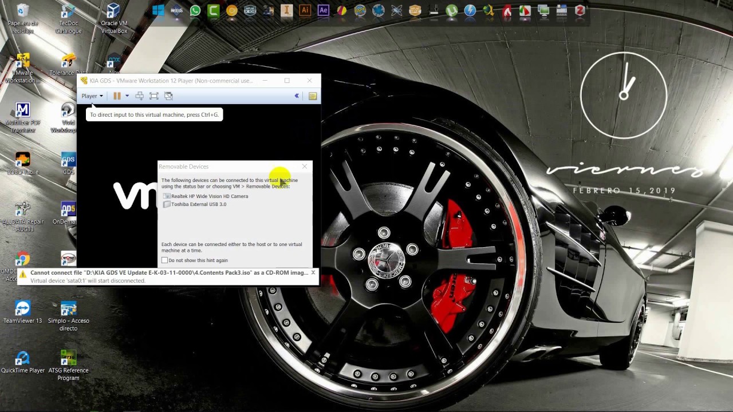733x412 pixels.
Task: Close the Removable Devices dialog
Action: pos(305,167)
